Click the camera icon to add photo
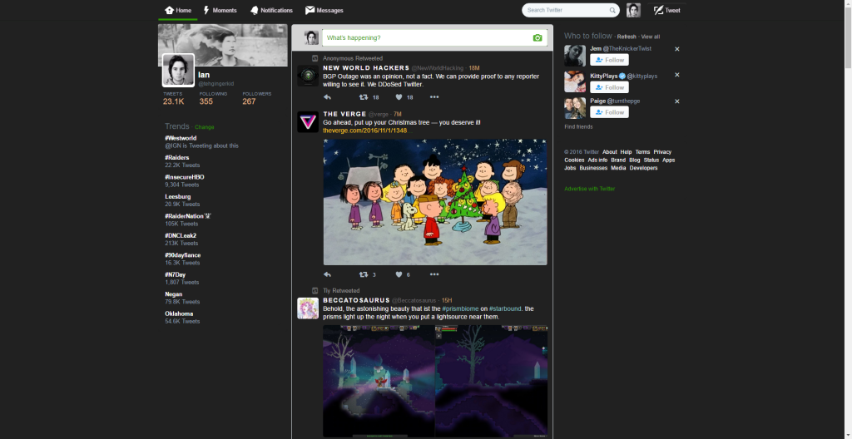This screenshot has width=852, height=439. [x=537, y=38]
